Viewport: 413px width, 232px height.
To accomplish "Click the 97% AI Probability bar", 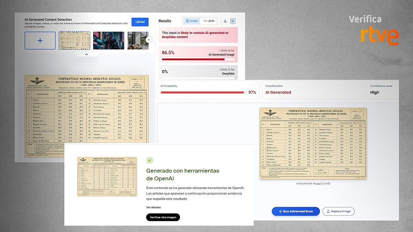I will point(203,92).
